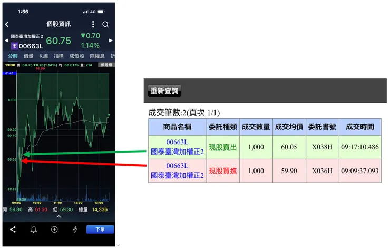Open the 指標 tab

[58, 56]
